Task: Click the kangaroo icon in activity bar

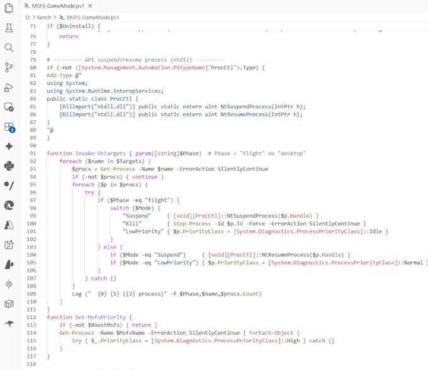Action: 9,323
